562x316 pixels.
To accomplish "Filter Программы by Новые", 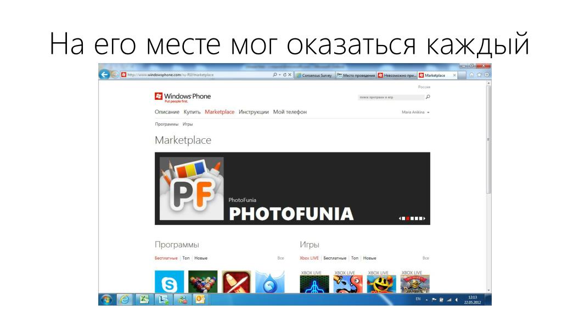I will (201, 258).
